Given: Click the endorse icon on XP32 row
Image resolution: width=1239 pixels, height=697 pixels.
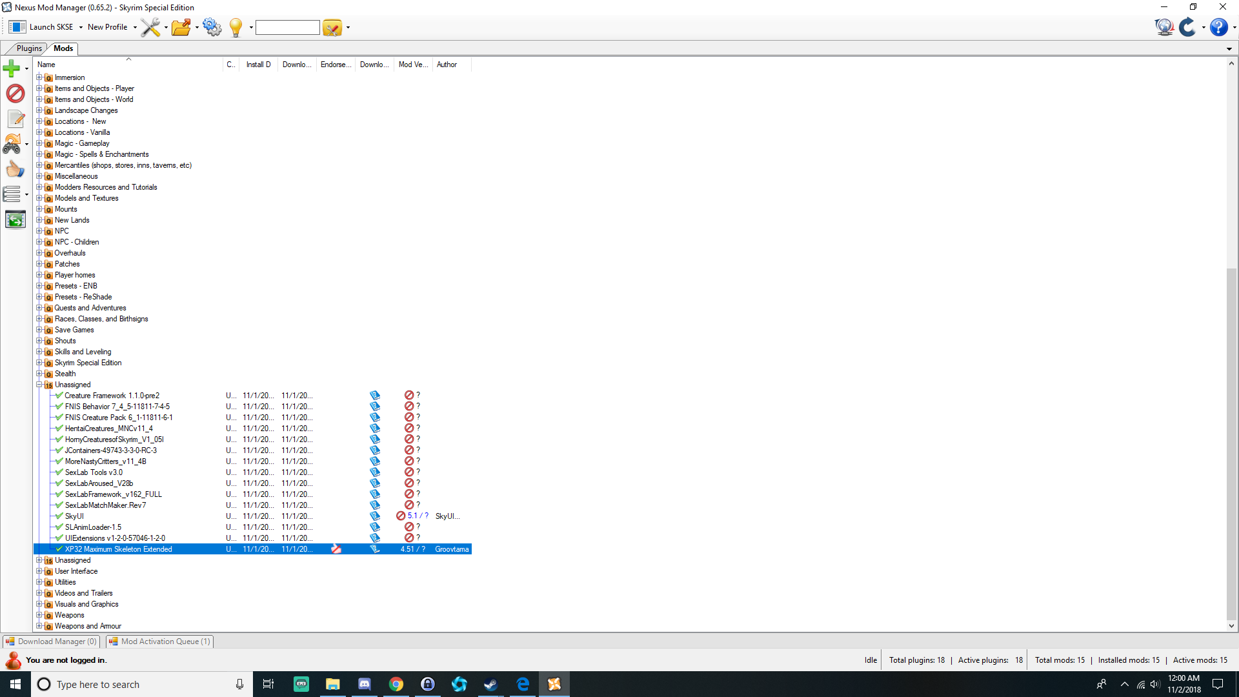Looking at the screenshot, I should [x=336, y=549].
